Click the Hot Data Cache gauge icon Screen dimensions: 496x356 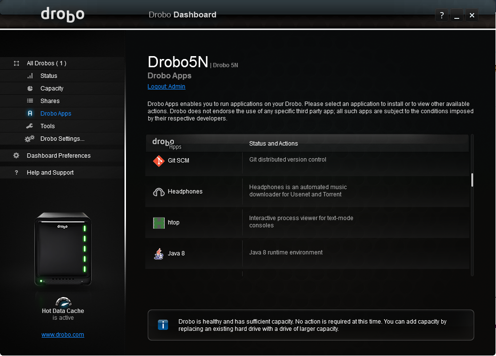point(63,301)
